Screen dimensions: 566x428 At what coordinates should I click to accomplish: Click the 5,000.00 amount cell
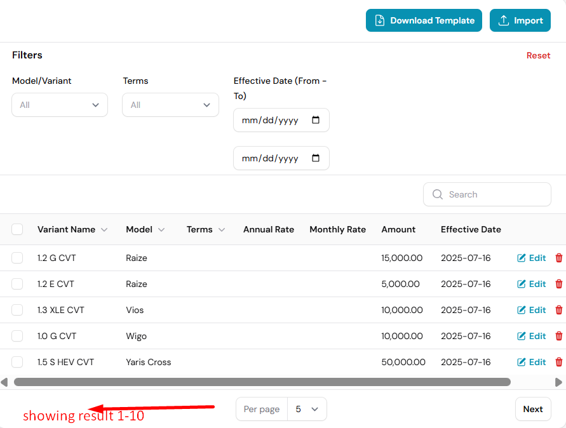[x=400, y=284]
